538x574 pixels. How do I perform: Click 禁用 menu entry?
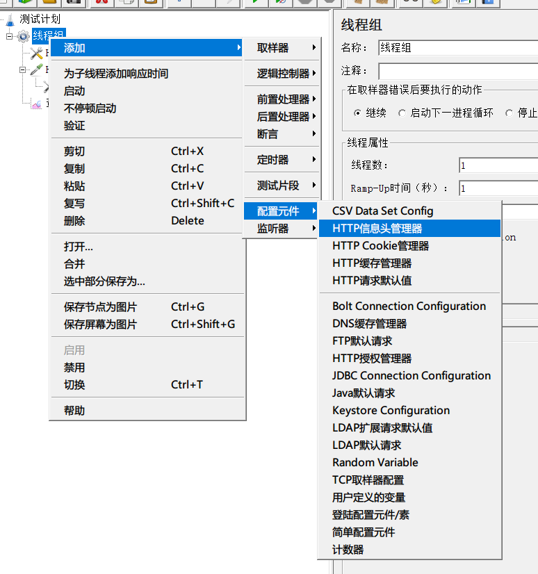(x=147, y=368)
